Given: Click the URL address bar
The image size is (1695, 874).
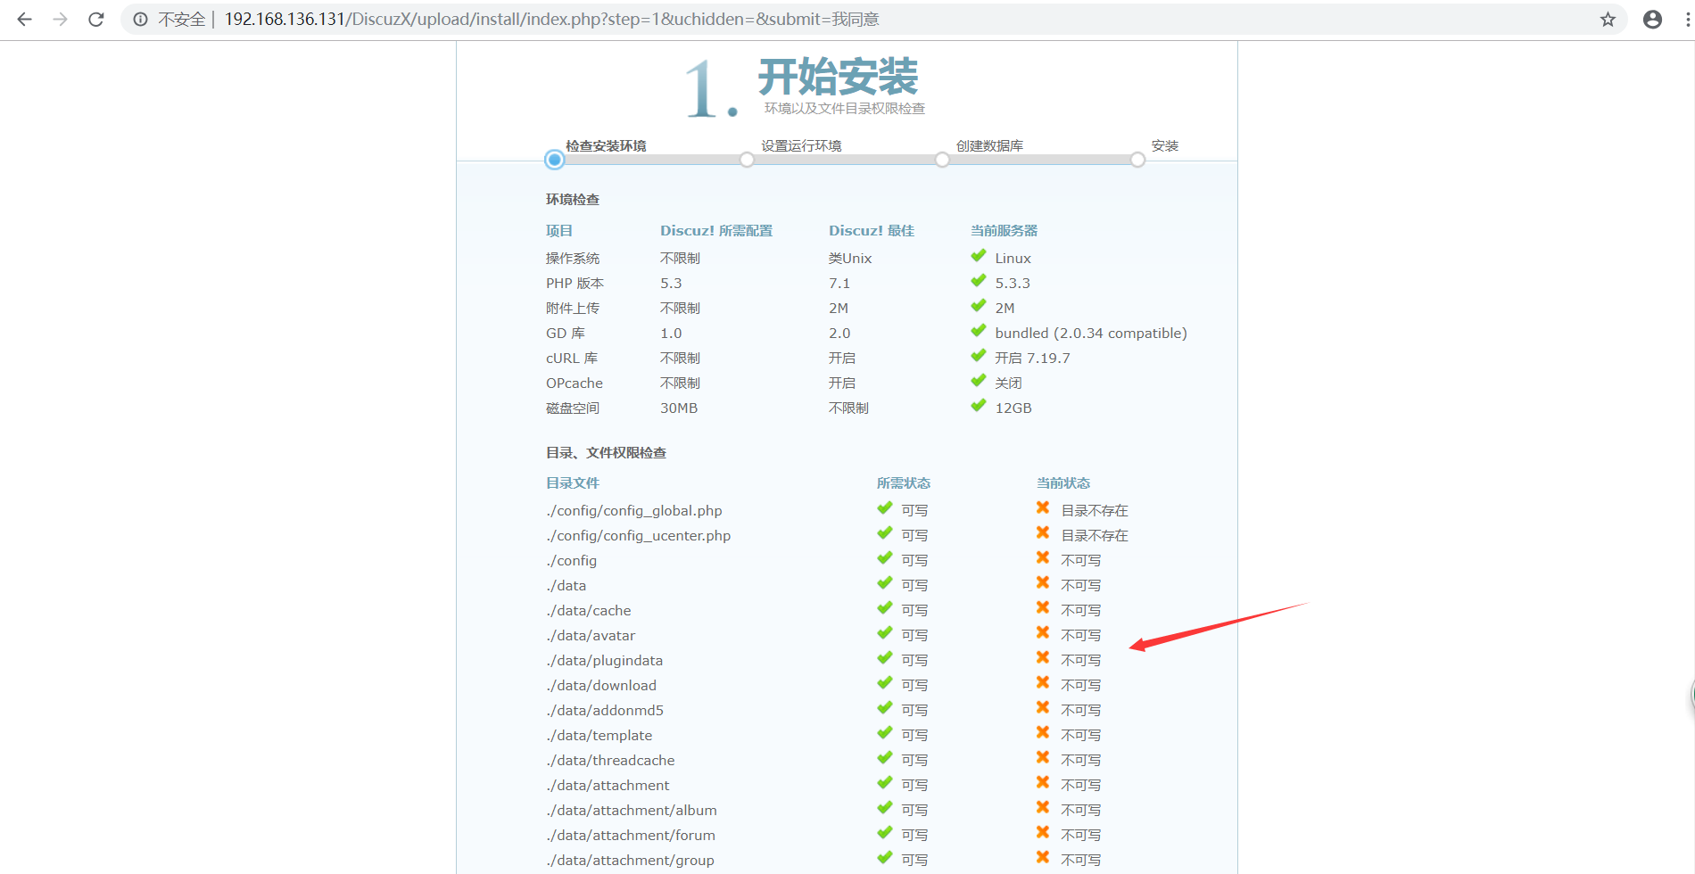Looking at the screenshot, I should click(x=874, y=19).
